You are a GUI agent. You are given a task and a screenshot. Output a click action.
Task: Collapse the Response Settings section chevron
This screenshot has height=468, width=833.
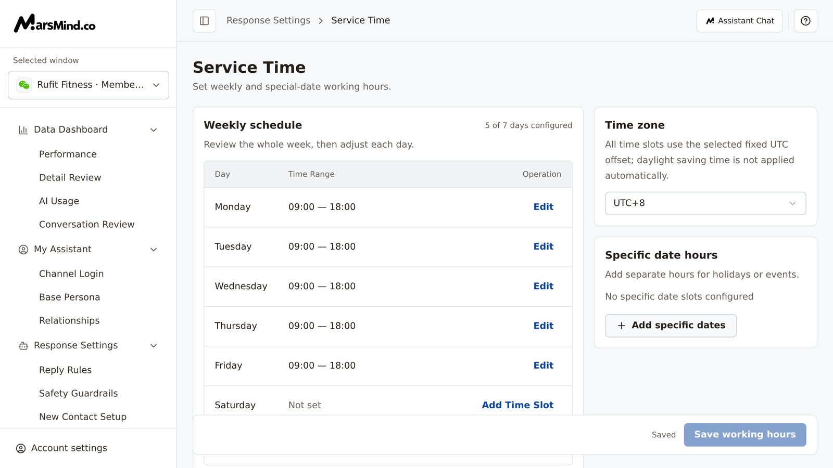[x=154, y=346]
